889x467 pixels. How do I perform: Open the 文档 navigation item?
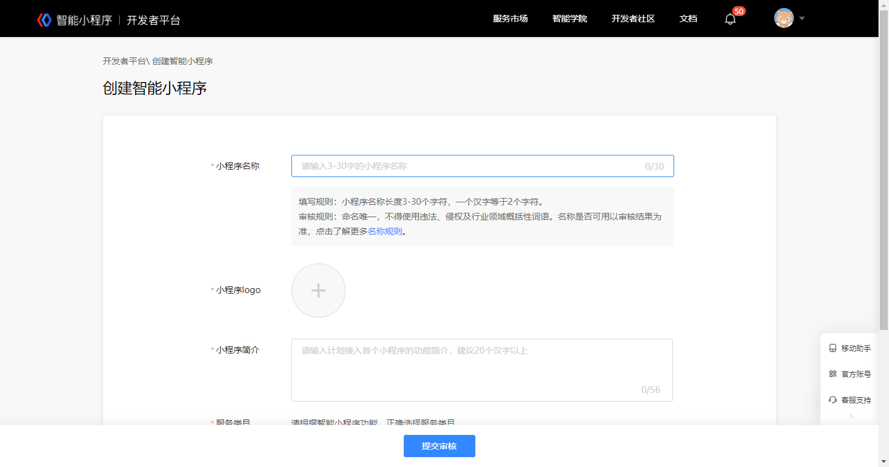(688, 19)
